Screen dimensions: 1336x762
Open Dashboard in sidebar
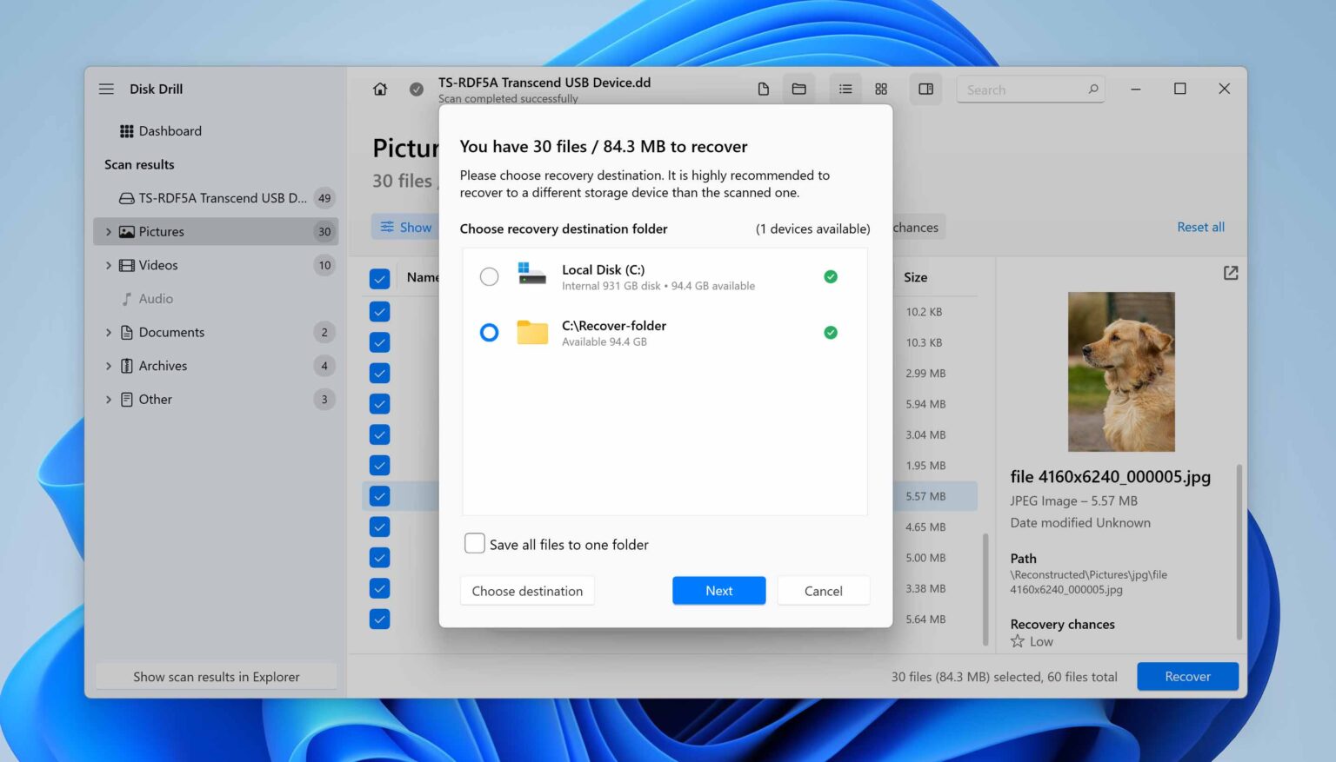click(170, 131)
